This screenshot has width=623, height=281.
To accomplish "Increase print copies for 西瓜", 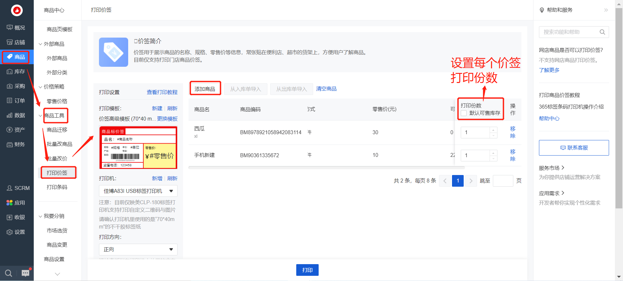I will point(493,130).
